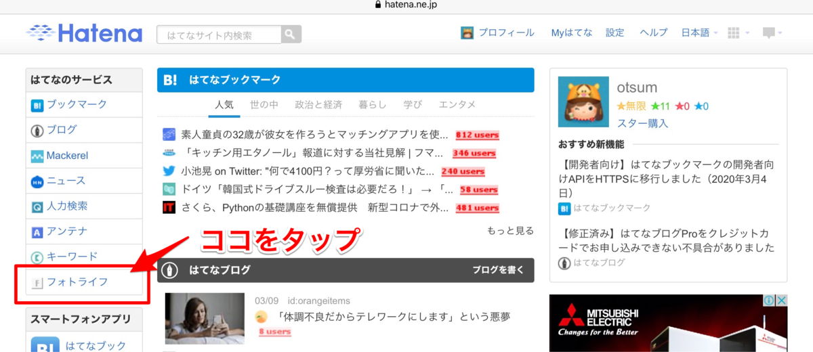This screenshot has height=352, width=813.
Task: Expand the services grid dropdown arrow
Action: pos(747,33)
